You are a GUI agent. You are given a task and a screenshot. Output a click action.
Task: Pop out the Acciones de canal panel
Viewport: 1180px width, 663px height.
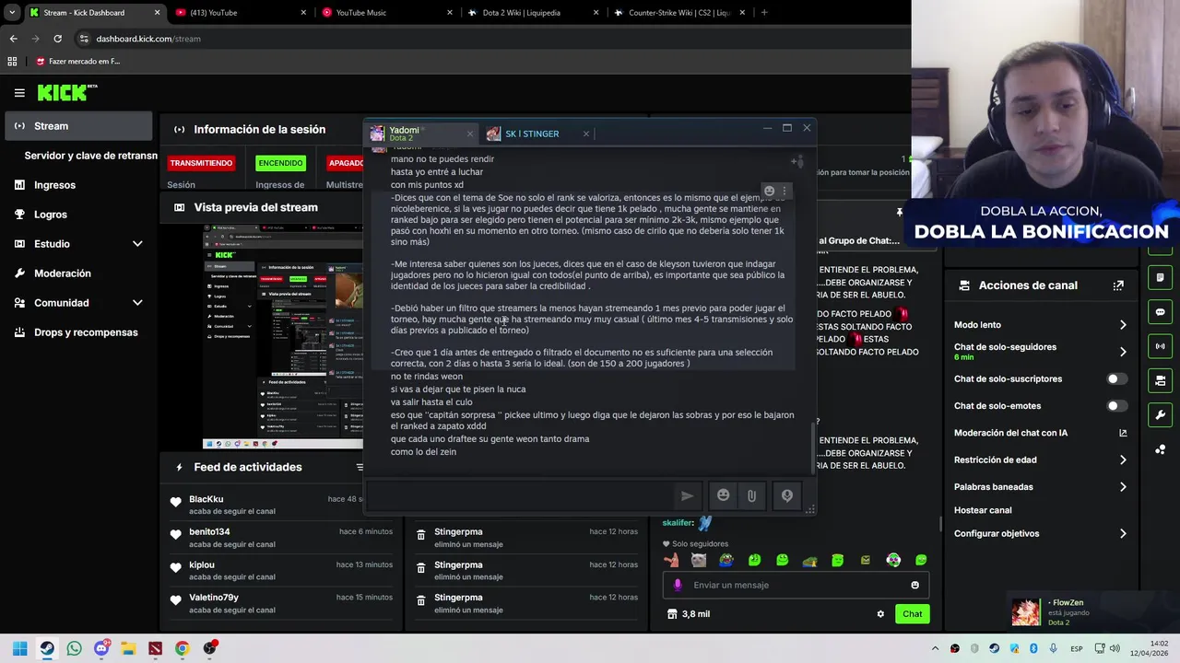pyautogui.click(x=1118, y=285)
